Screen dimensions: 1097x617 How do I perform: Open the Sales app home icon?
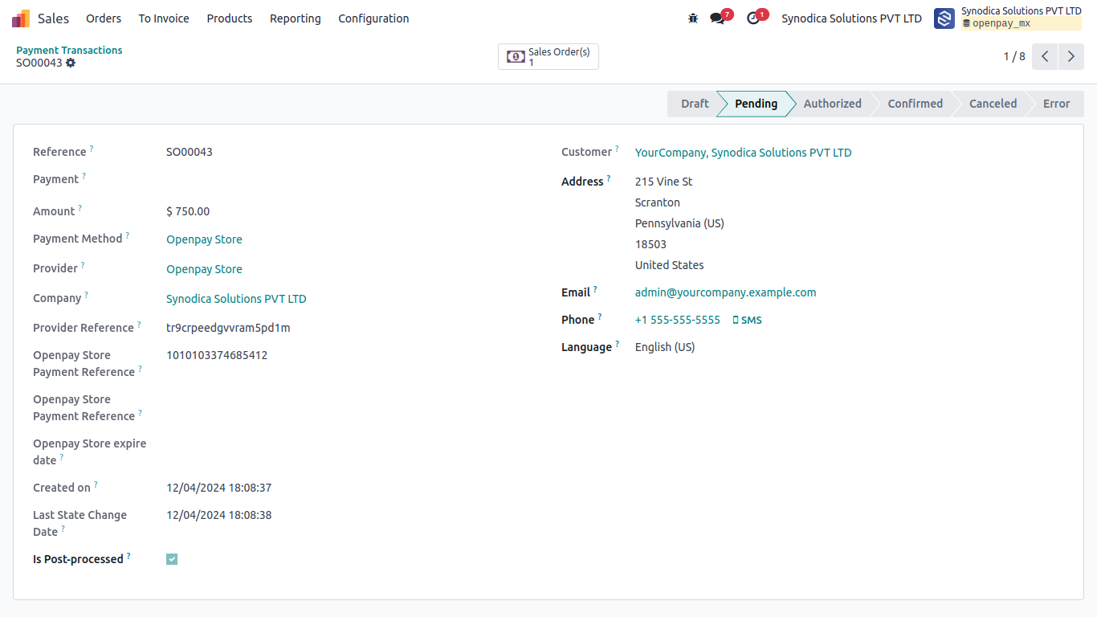pyautogui.click(x=21, y=18)
